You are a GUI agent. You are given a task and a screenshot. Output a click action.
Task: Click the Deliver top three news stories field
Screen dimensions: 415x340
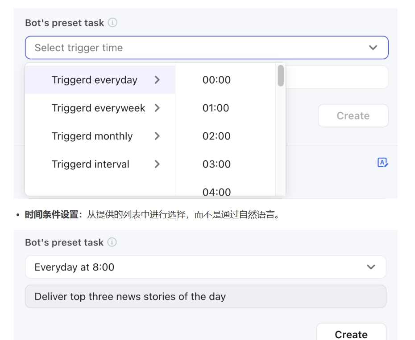(x=205, y=297)
